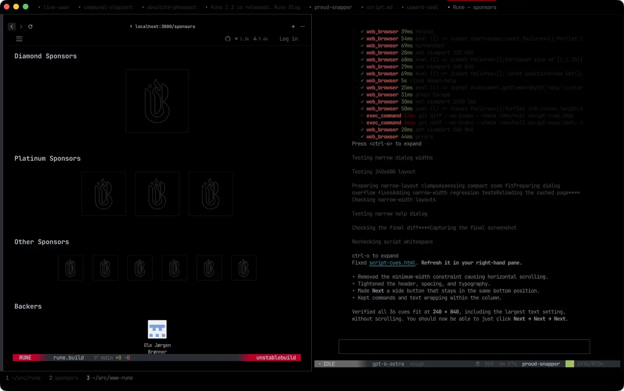Click the last Other Sponsors logo

coord(244,268)
